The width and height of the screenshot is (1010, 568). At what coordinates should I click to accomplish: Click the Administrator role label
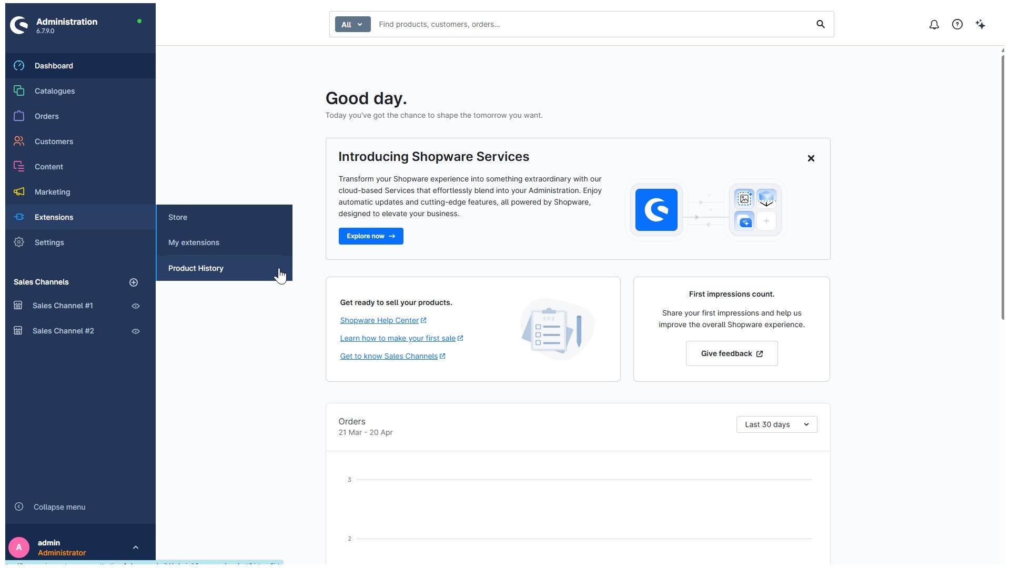(62, 553)
